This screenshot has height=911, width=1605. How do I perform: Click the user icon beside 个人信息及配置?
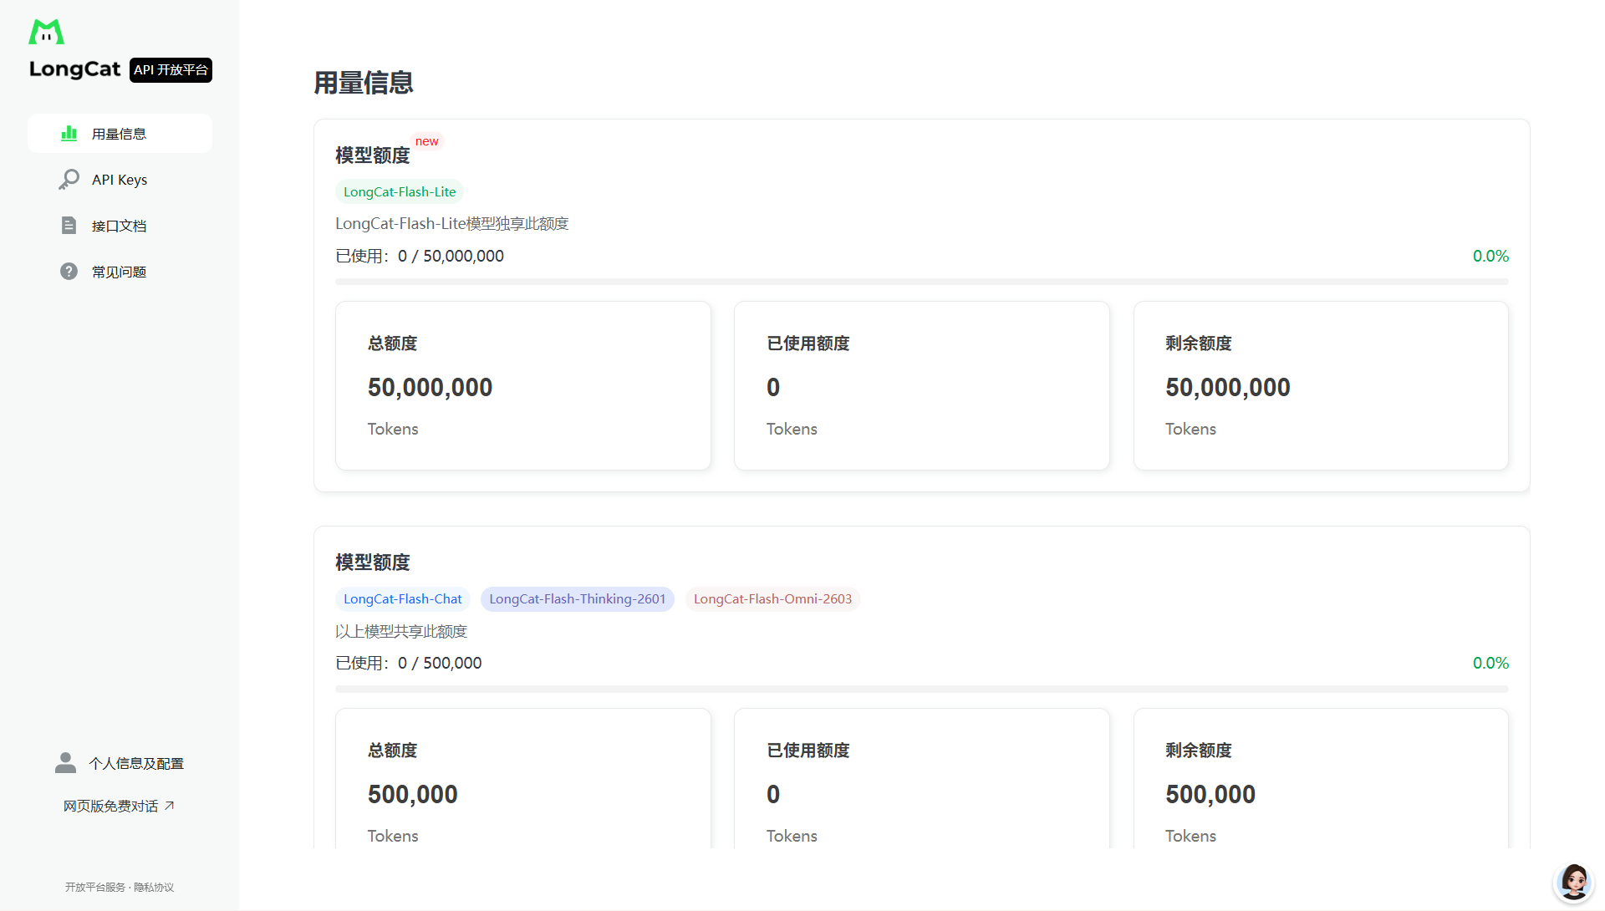(x=65, y=763)
